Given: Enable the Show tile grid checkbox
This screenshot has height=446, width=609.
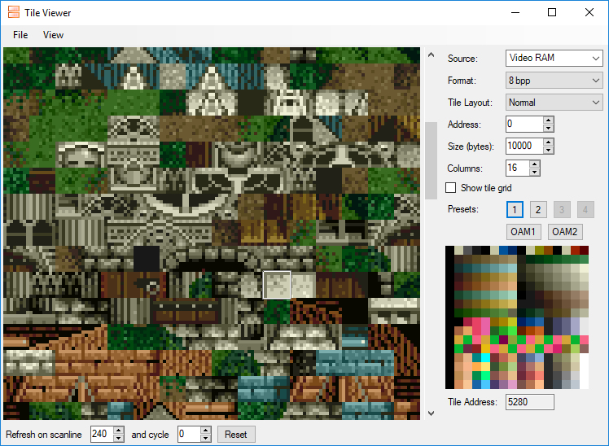Looking at the screenshot, I should click(x=450, y=188).
